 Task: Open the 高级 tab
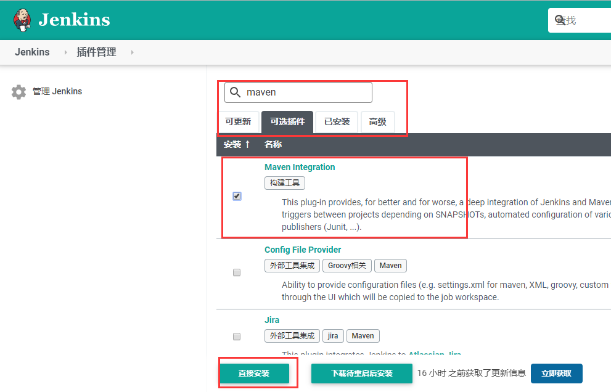click(x=377, y=121)
